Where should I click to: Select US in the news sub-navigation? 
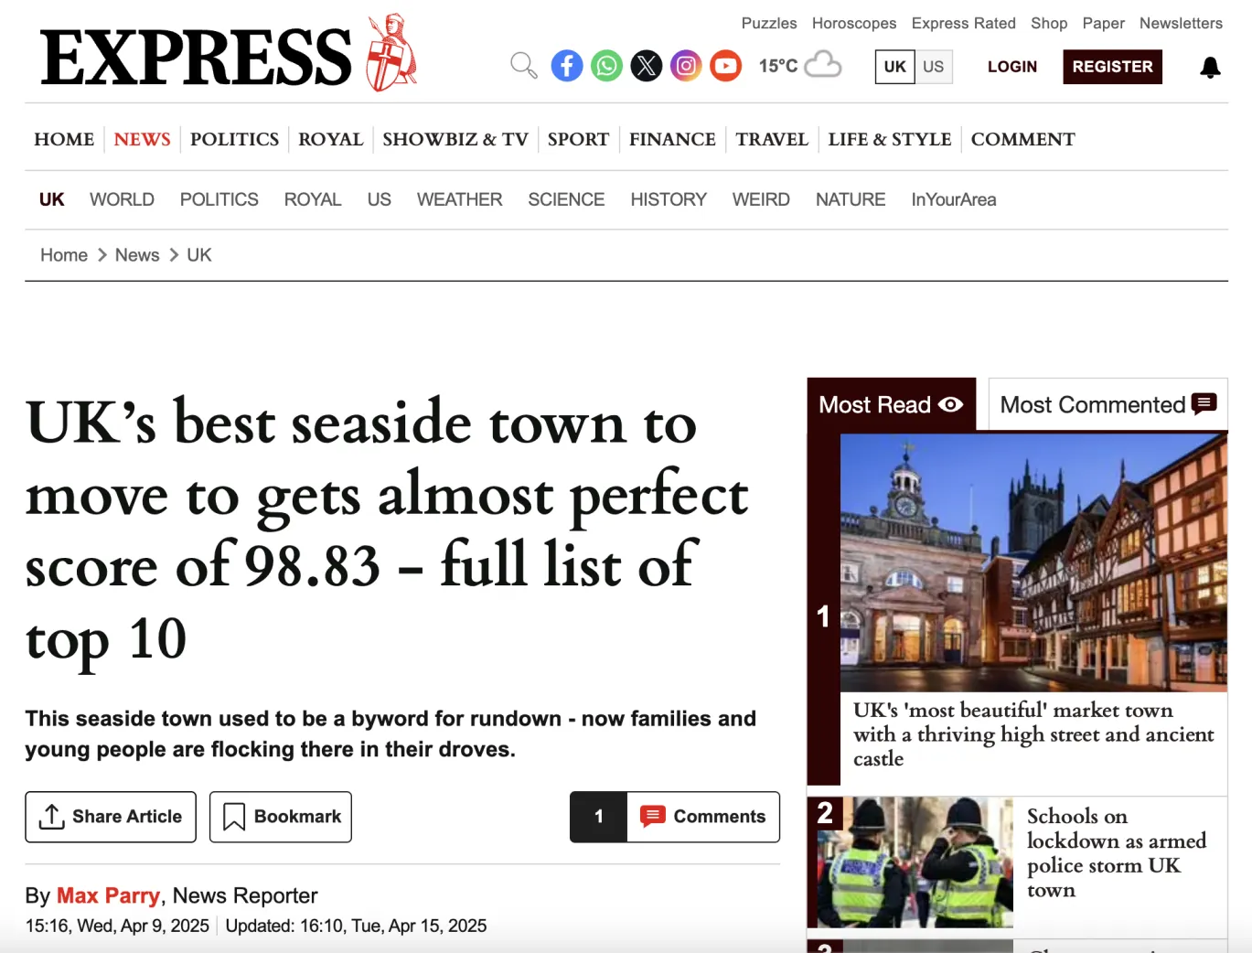tap(379, 199)
